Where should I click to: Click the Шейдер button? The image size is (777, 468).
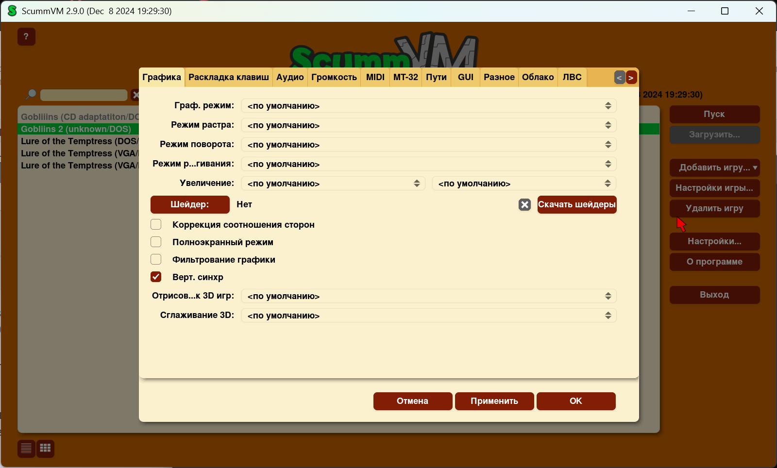[x=190, y=204]
